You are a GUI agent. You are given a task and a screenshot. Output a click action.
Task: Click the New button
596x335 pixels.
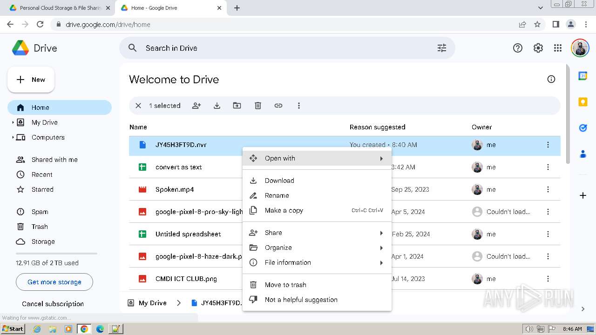[31, 80]
